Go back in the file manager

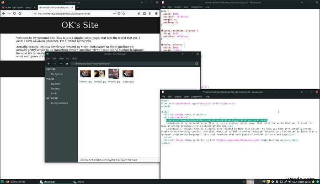48,64
